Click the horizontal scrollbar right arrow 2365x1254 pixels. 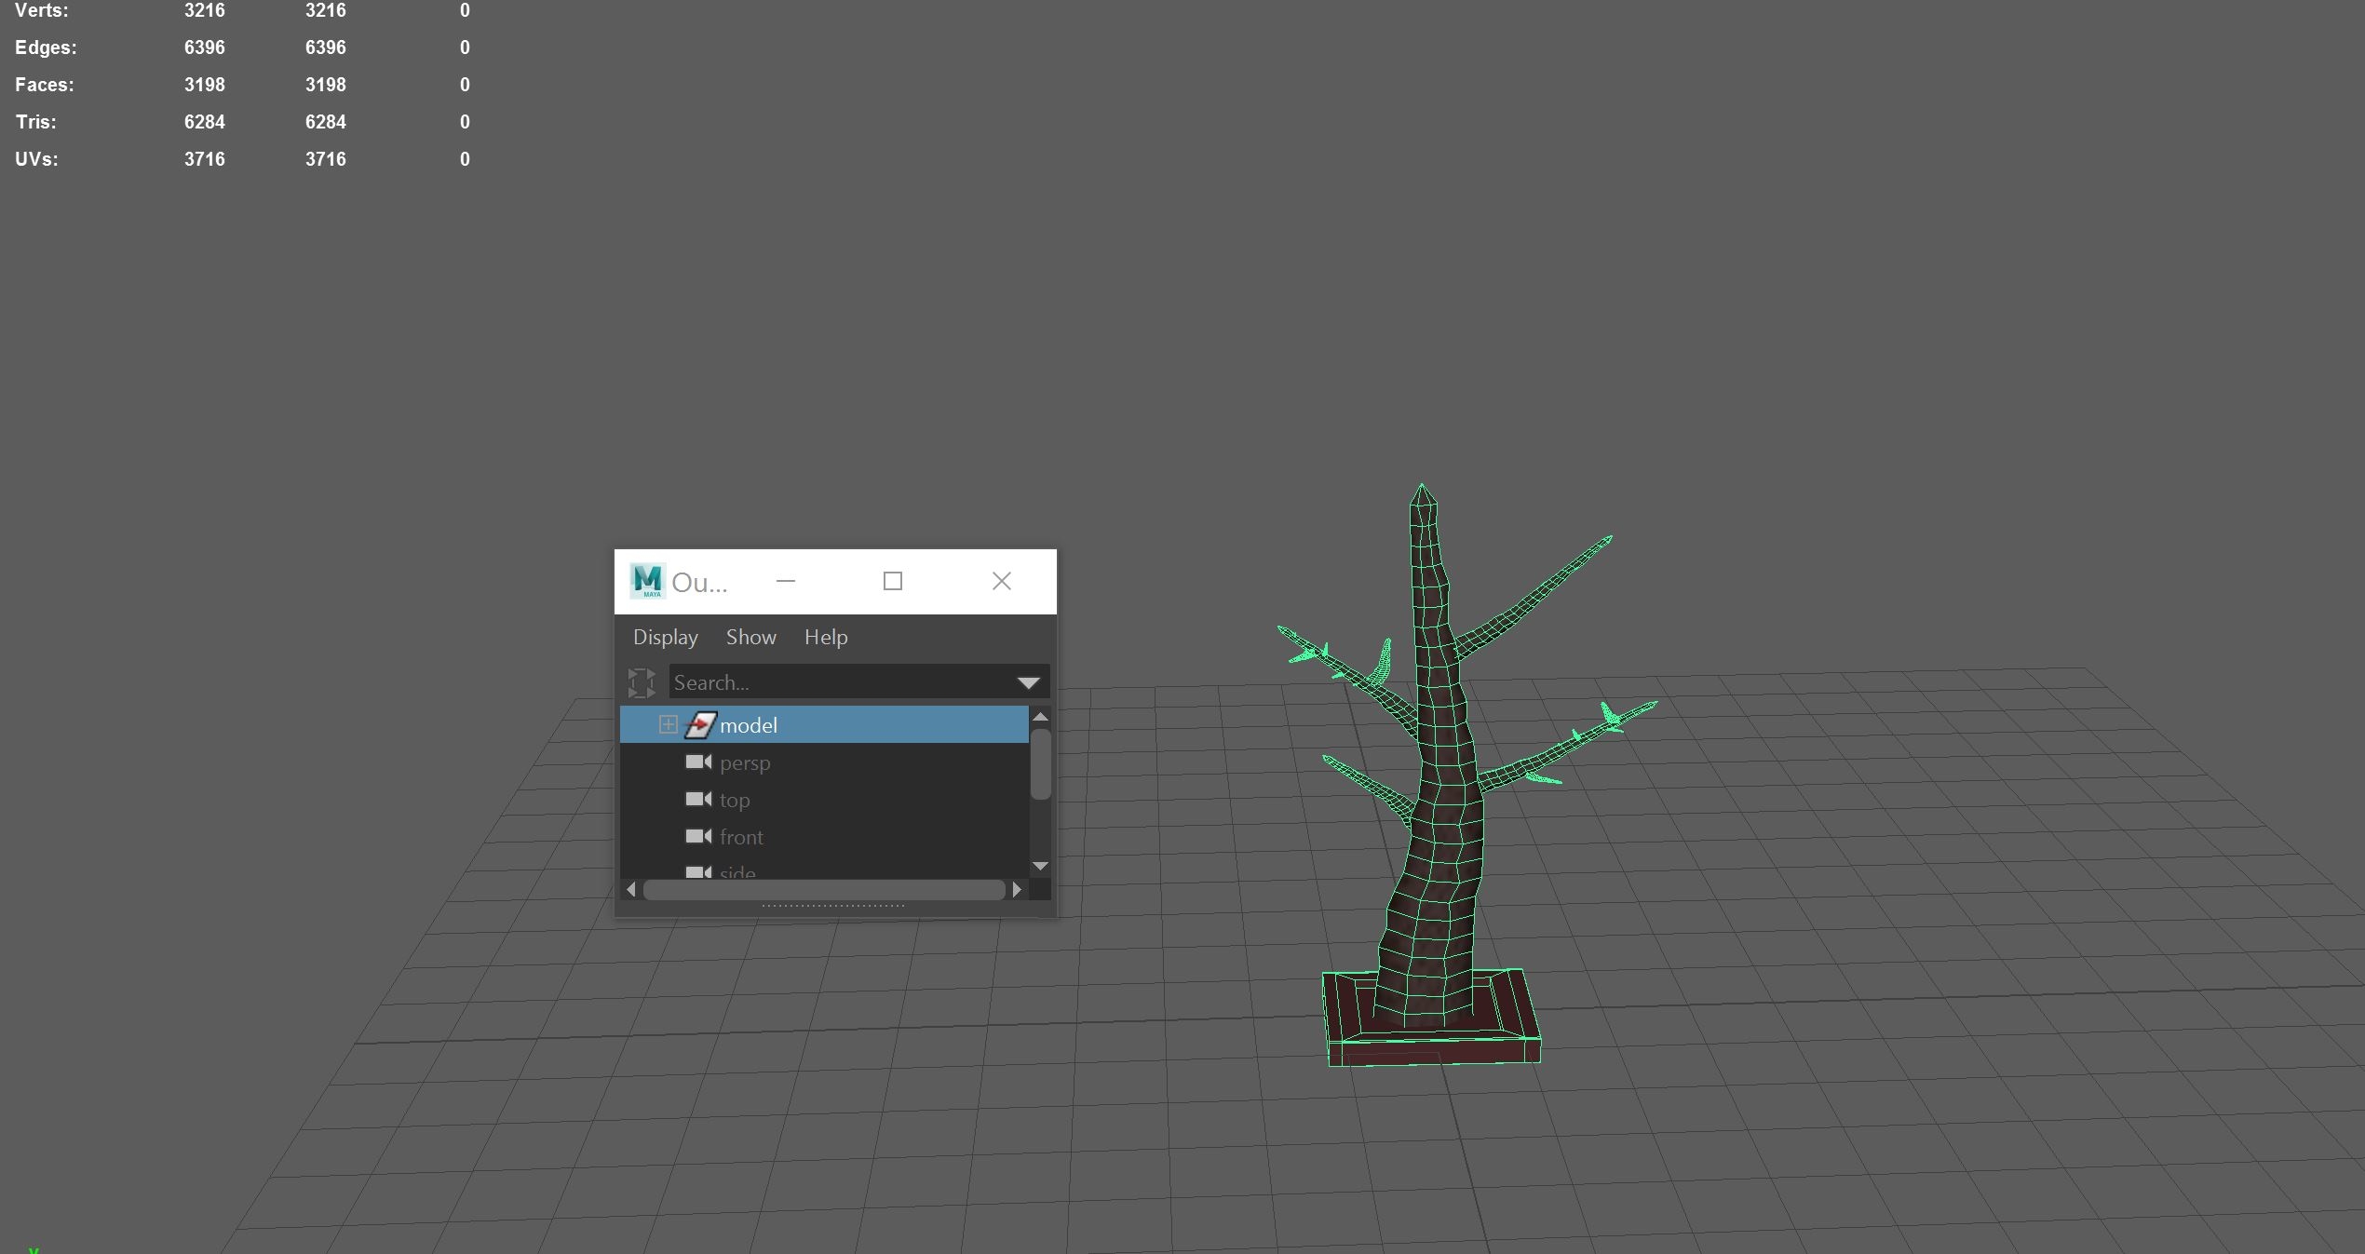[1017, 889]
